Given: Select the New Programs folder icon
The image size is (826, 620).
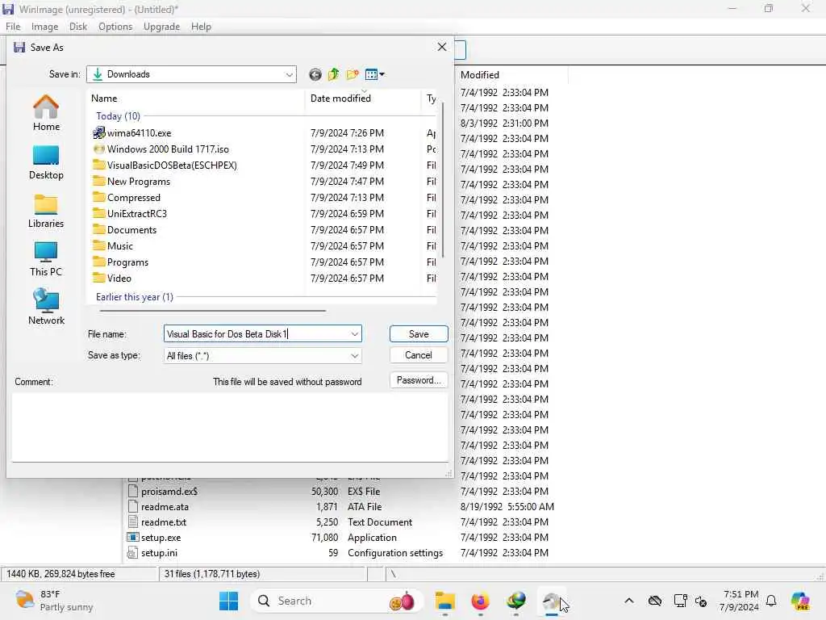Looking at the screenshot, I should [x=98, y=182].
